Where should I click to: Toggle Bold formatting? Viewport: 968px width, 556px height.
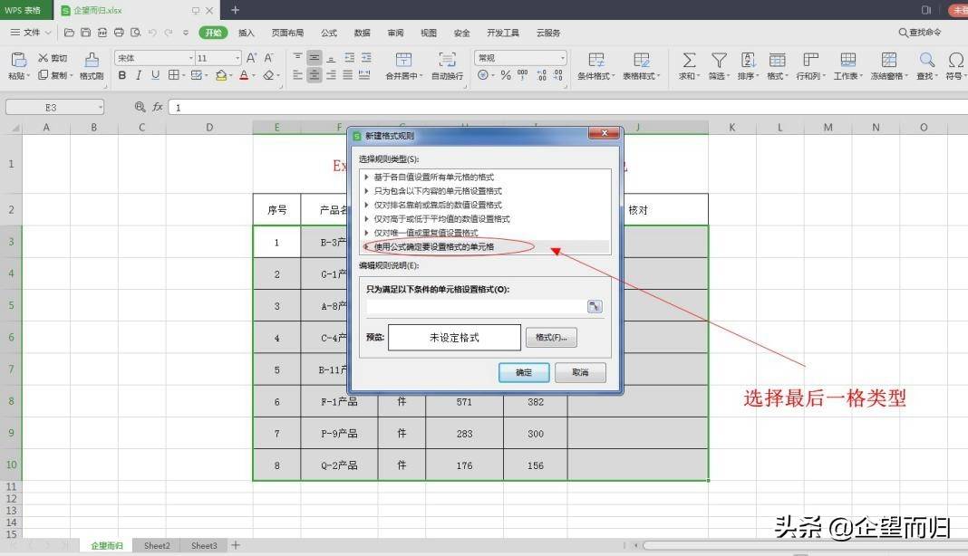tap(122, 75)
